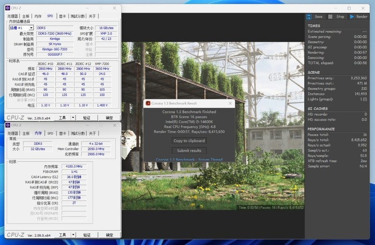This screenshot has width=375, height=245.
Task: Click 确定 button in bottom CPU-Z window
Action: coord(109,235)
